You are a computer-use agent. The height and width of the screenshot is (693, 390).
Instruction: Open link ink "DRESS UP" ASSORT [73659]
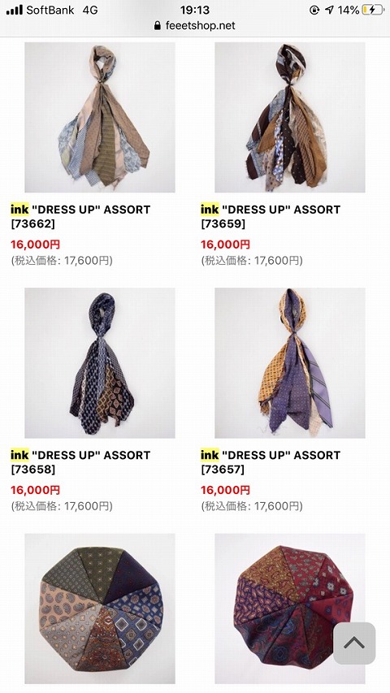(271, 217)
